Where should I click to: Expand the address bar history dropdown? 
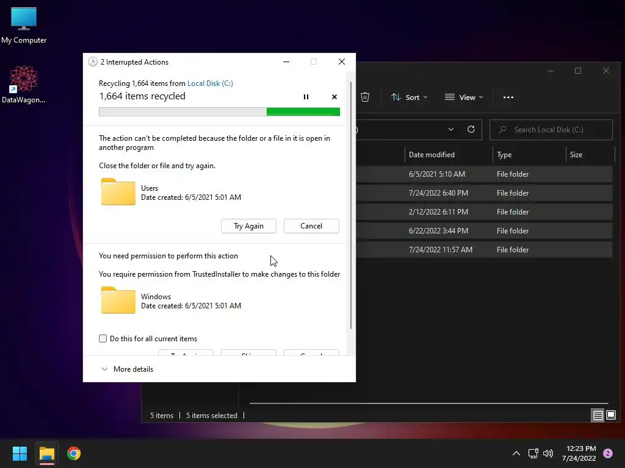[x=451, y=129]
